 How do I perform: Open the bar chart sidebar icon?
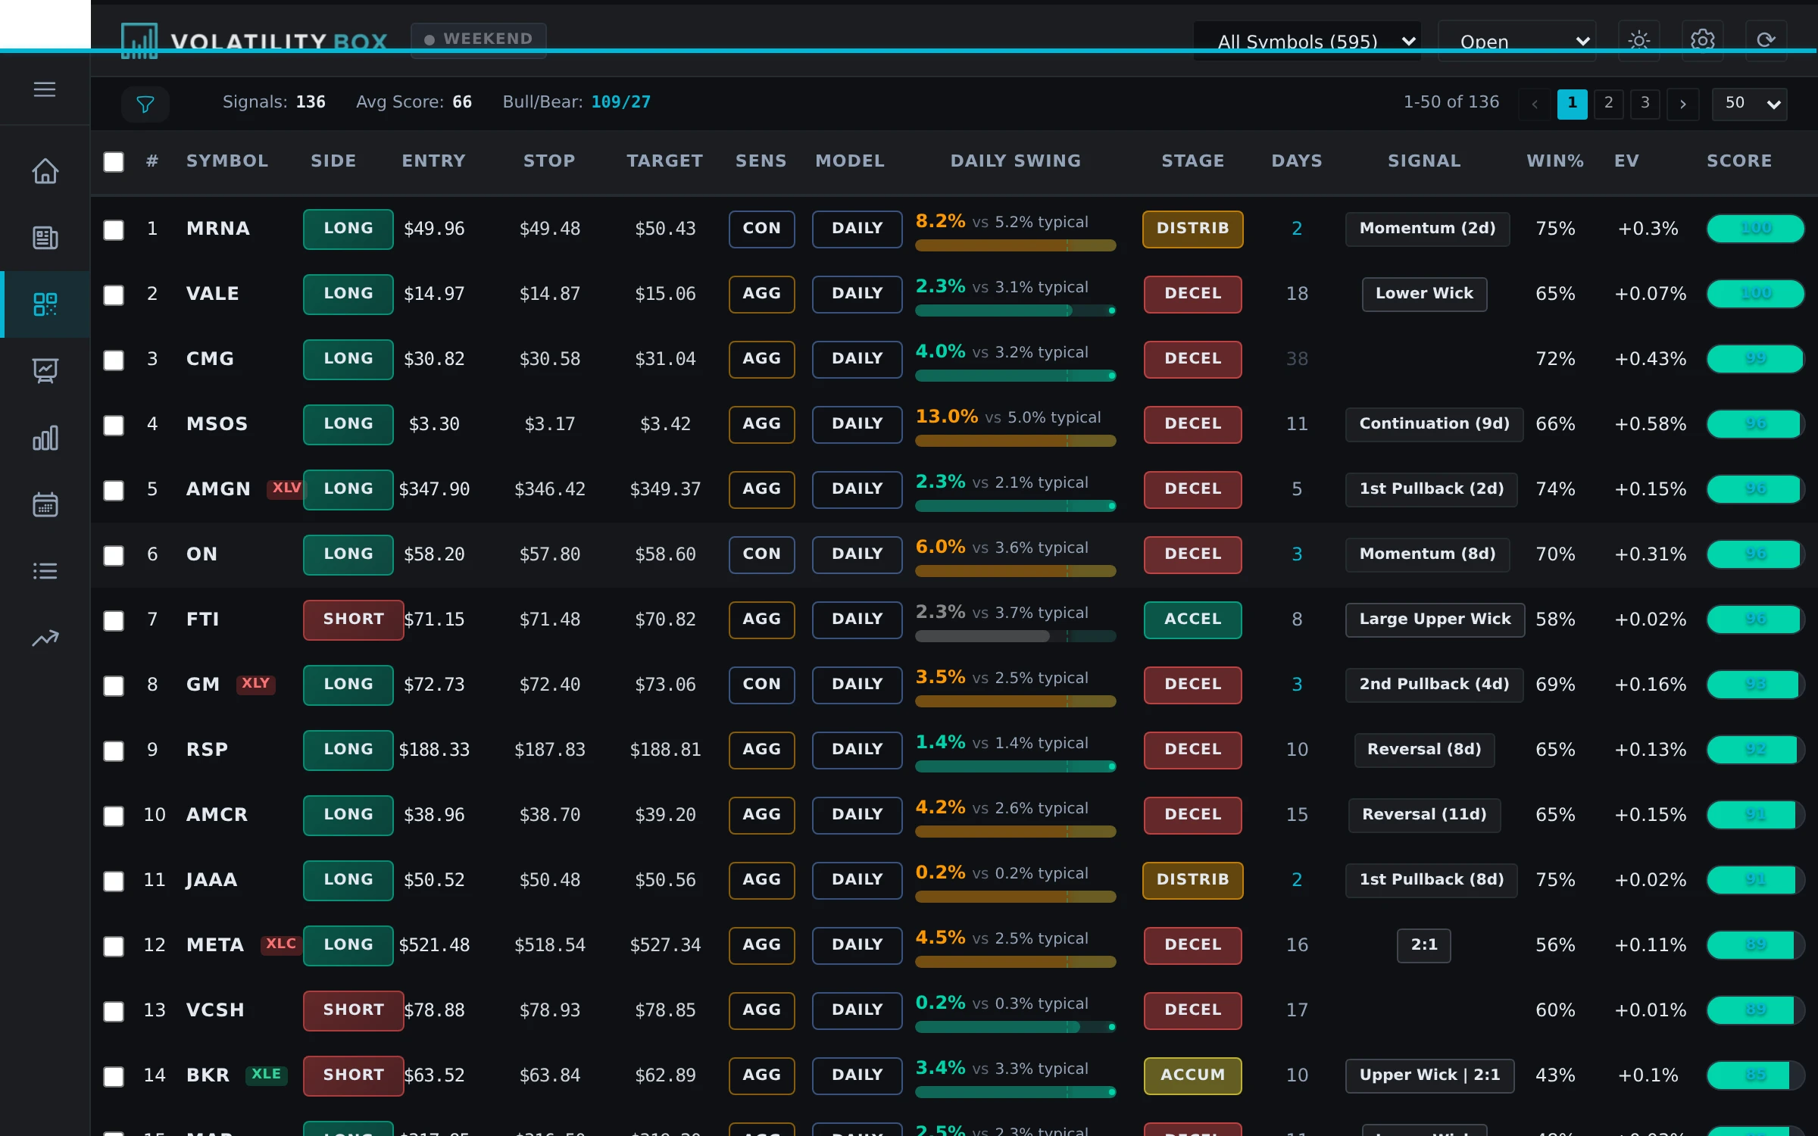tap(45, 438)
